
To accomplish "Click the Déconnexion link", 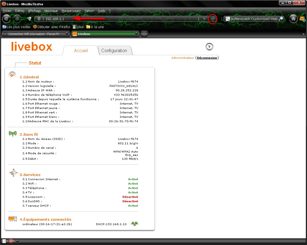I will coord(207,58).
